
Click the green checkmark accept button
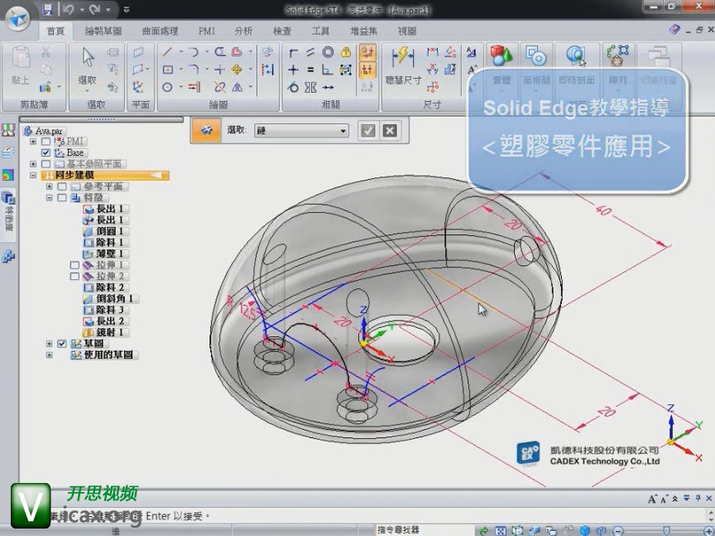click(x=369, y=130)
